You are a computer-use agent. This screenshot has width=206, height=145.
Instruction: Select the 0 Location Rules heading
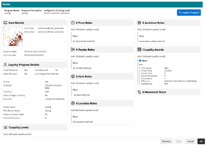click(x=86, y=103)
